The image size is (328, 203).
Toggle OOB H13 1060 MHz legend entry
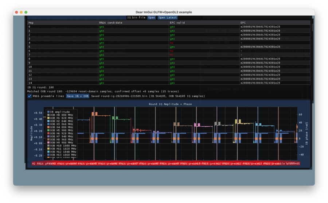62,155
